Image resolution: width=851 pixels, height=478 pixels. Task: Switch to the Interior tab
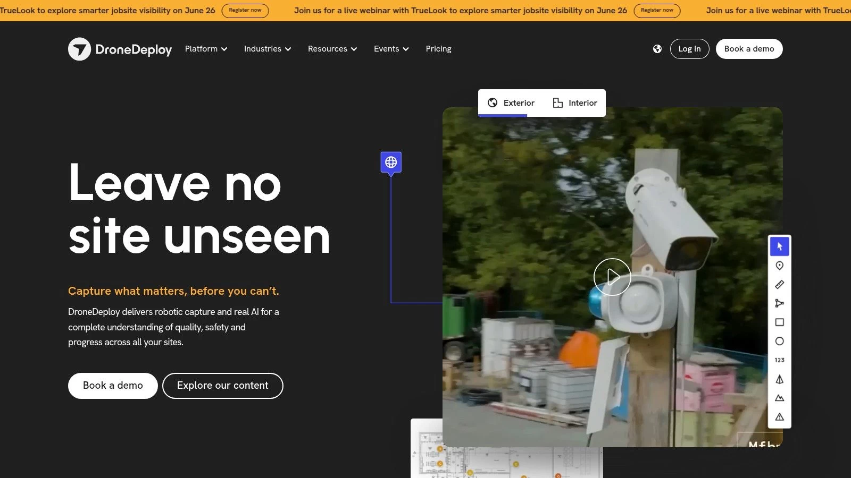pos(575,103)
